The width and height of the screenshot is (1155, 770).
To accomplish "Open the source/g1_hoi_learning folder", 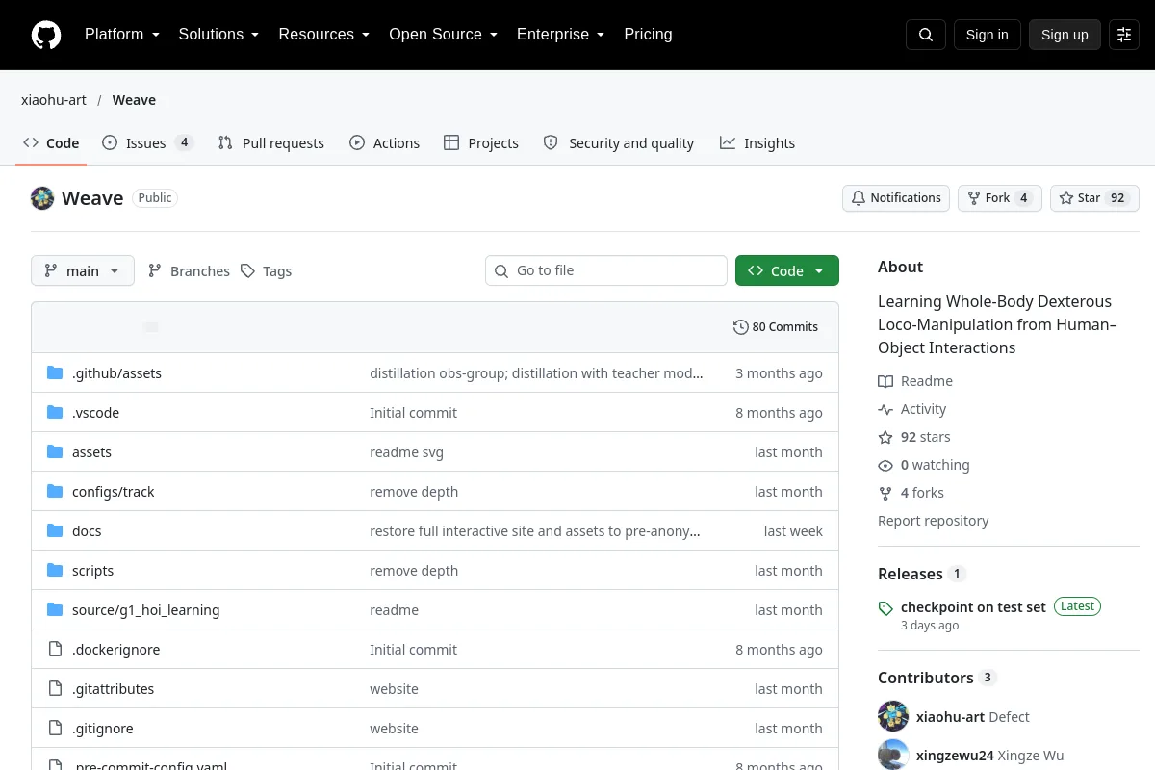I will click(145, 610).
